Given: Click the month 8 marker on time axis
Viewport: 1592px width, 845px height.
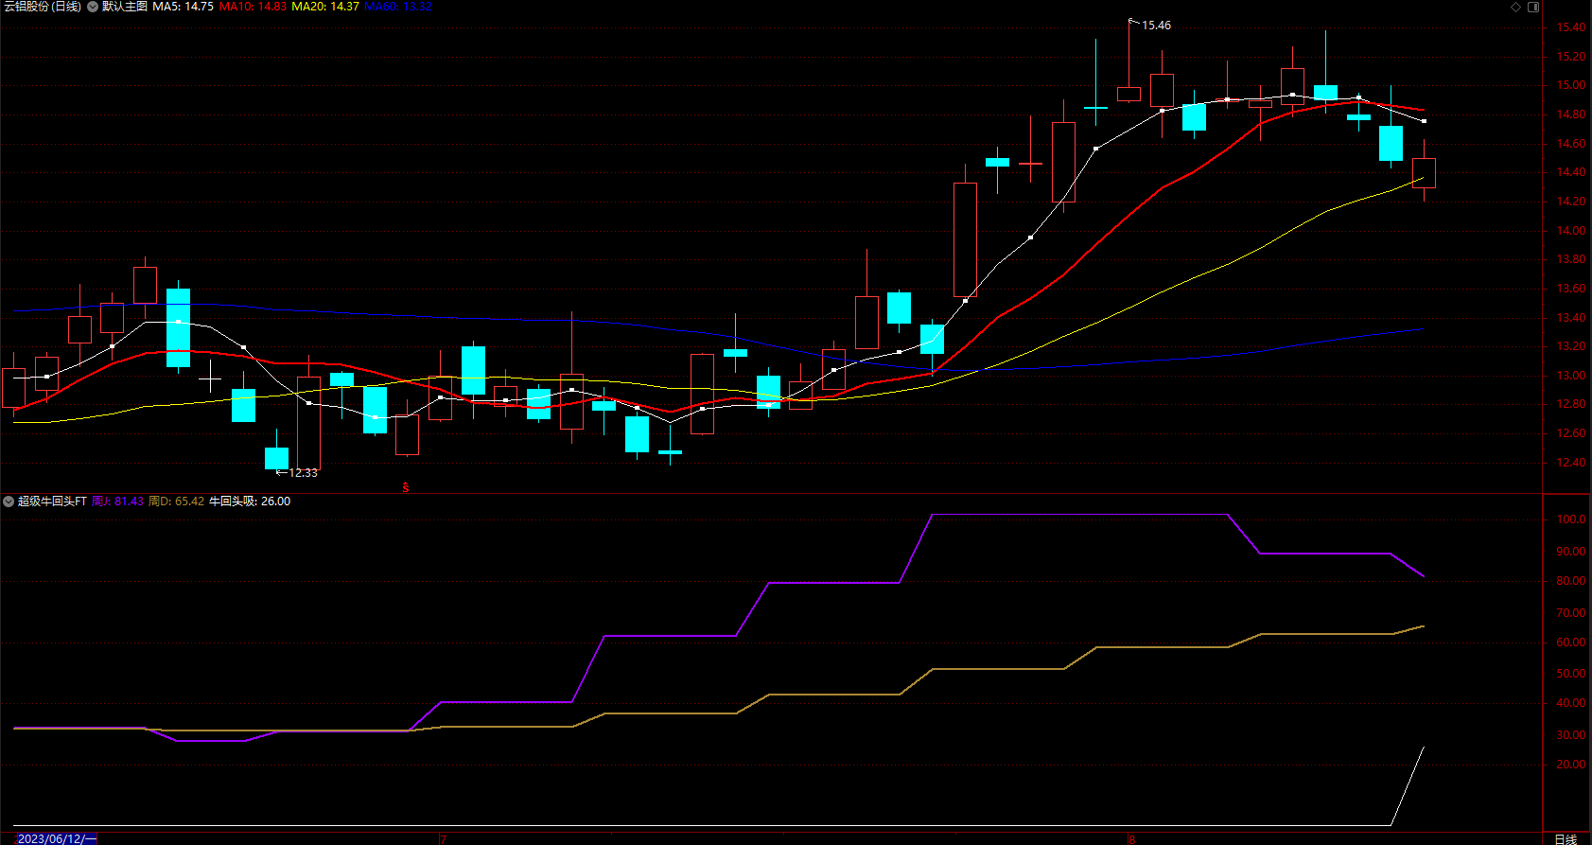Looking at the screenshot, I should point(1131,839).
